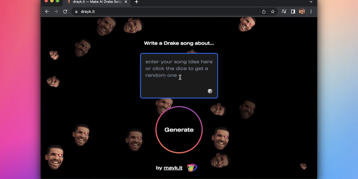Open Chrome's three-dot menu

[x=311, y=12]
